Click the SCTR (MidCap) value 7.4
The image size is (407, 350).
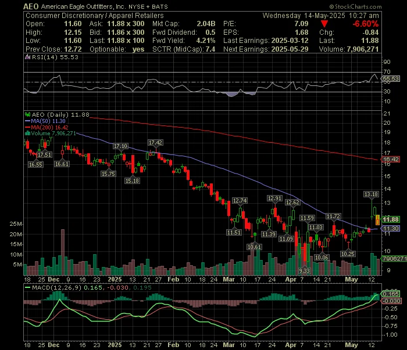(x=210, y=49)
